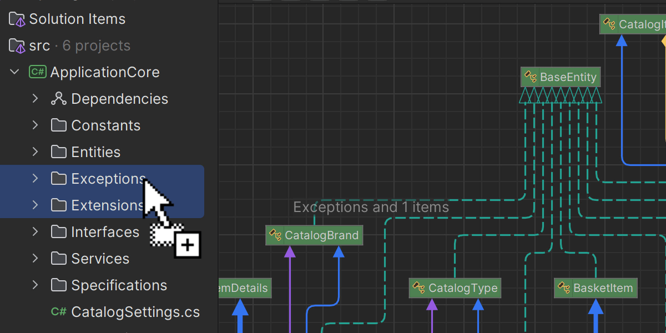Image resolution: width=666 pixels, height=333 pixels.
Task: Click the Solution Items folder icon
Action: 17,19
